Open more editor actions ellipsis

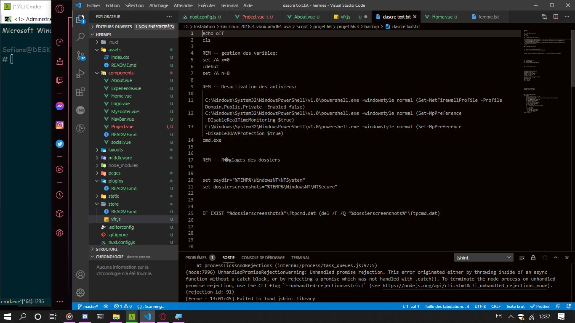(x=567, y=17)
